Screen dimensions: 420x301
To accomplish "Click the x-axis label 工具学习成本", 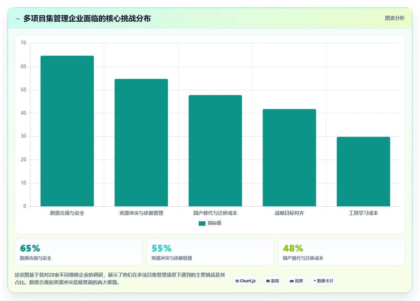I will (x=363, y=213).
